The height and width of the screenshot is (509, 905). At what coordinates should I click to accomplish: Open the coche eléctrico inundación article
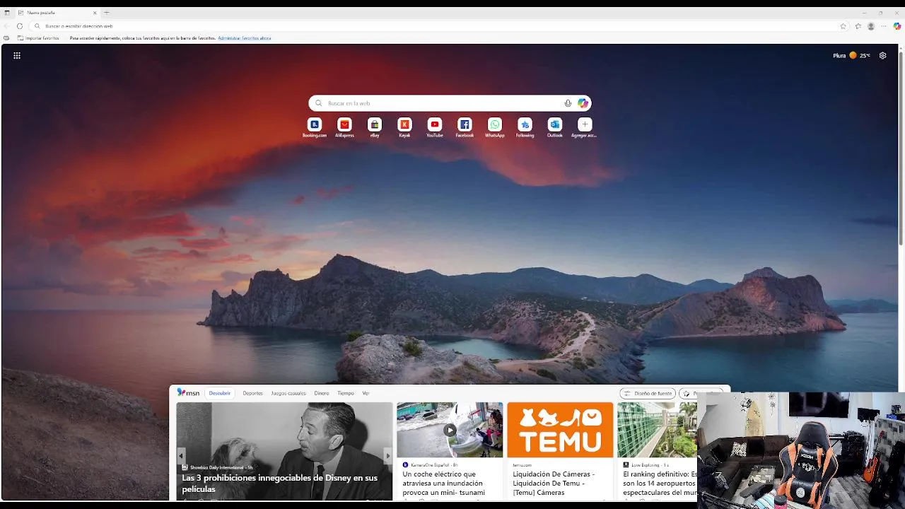tap(444, 483)
